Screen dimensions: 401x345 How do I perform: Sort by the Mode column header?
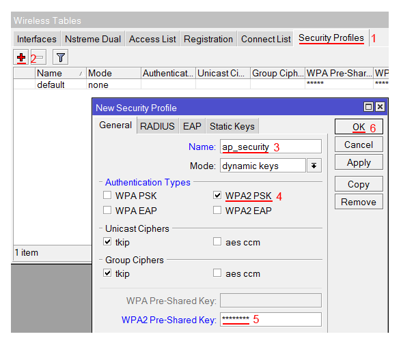click(113, 73)
